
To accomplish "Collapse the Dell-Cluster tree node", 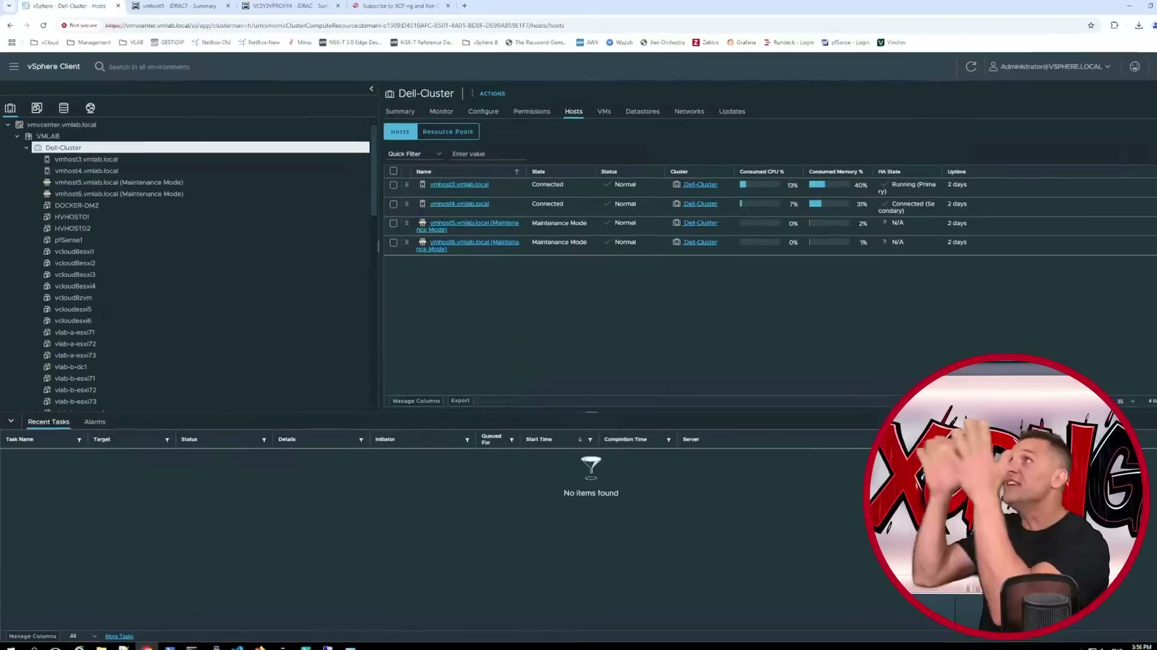I will (27, 148).
